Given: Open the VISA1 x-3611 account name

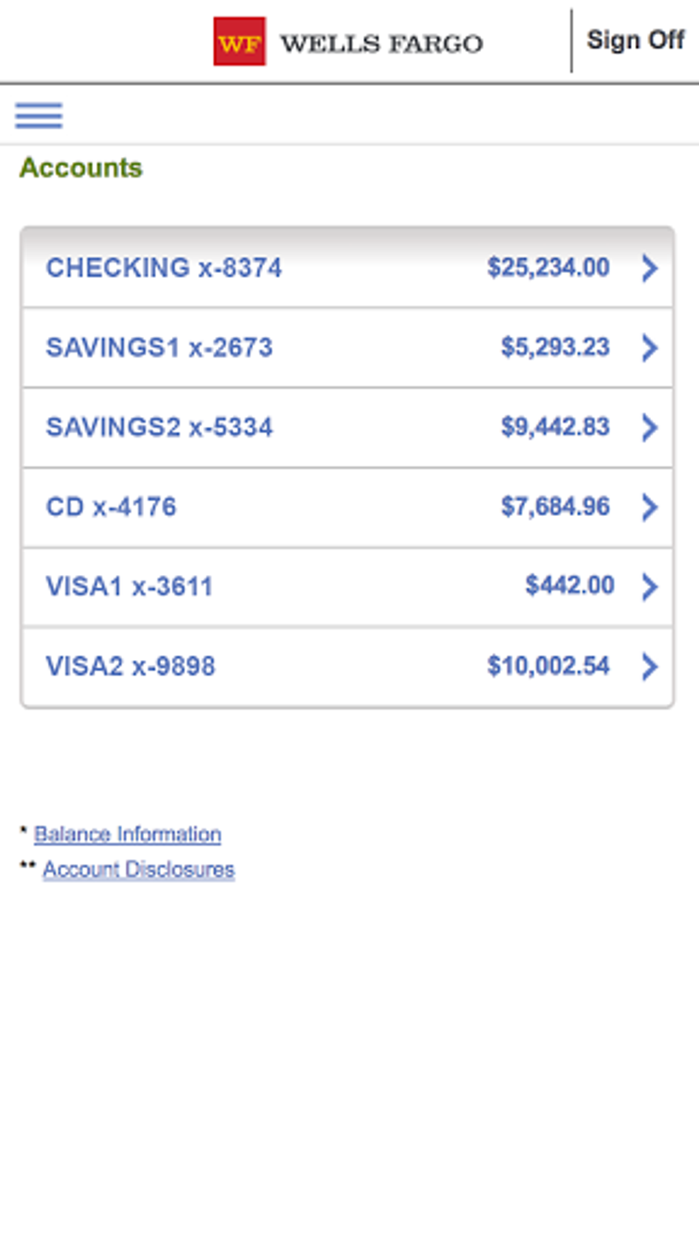Looking at the screenshot, I should pyautogui.click(x=129, y=587).
